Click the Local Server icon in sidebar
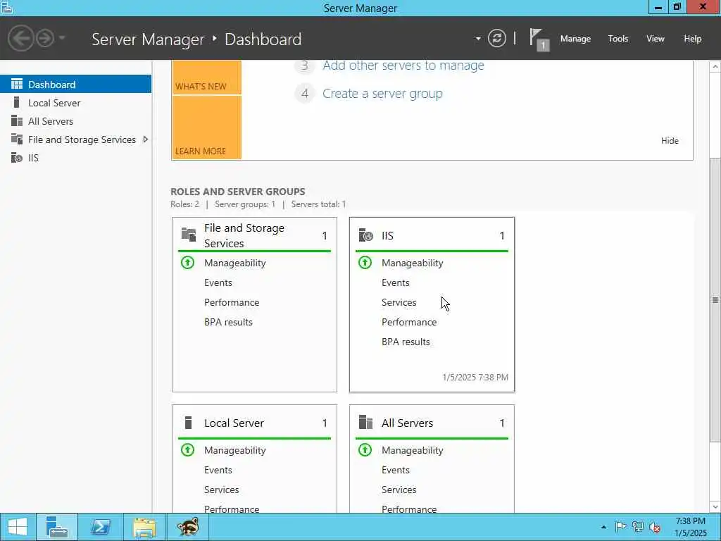 tap(17, 103)
